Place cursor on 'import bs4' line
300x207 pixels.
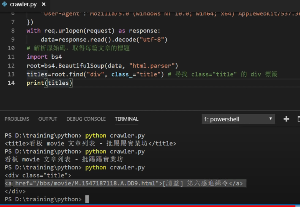[44, 57]
